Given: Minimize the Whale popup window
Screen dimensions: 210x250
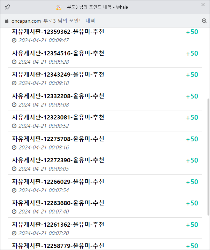Looking at the screenshot, I should [x=178, y=5].
